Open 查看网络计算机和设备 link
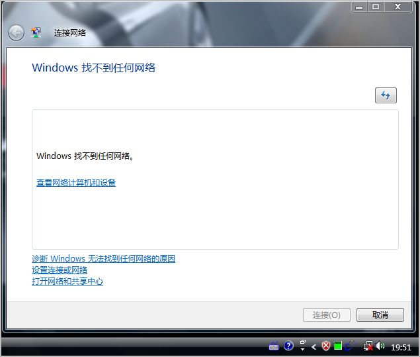 pyautogui.click(x=76, y=183)
